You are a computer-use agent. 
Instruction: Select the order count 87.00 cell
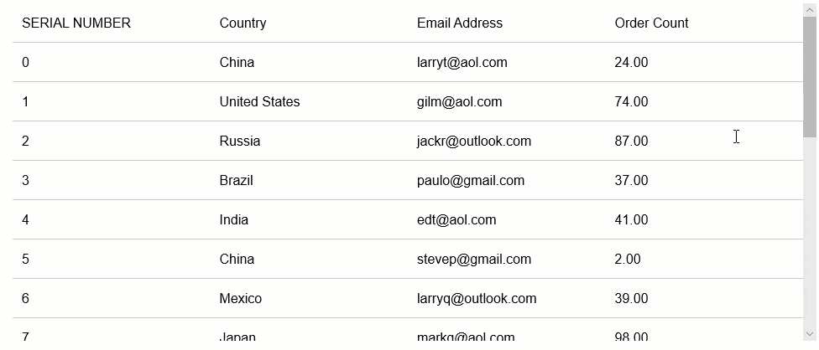(x=631, y=142)
